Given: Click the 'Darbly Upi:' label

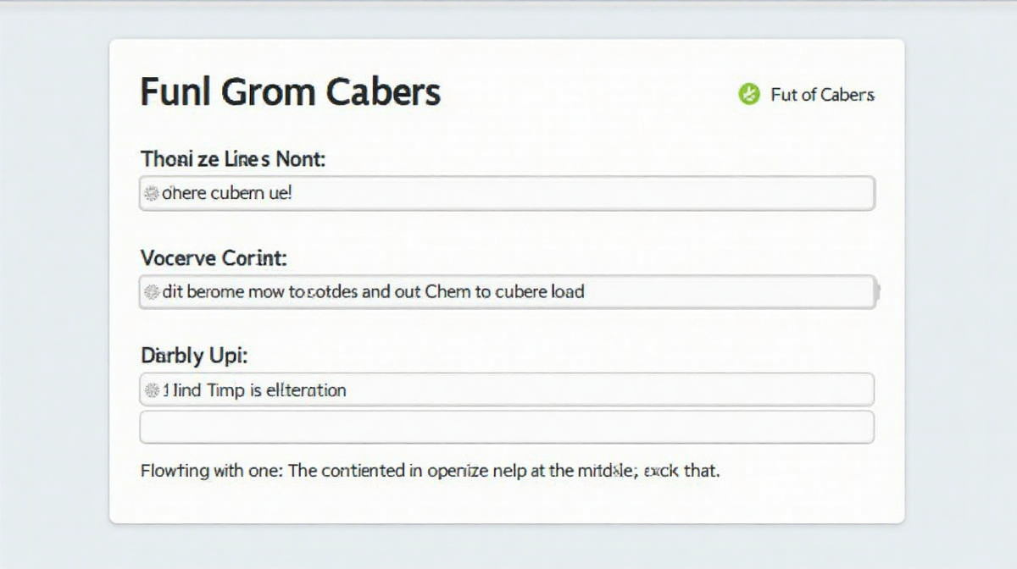Looking at the screenshot, I should click(x=194, y=356).
